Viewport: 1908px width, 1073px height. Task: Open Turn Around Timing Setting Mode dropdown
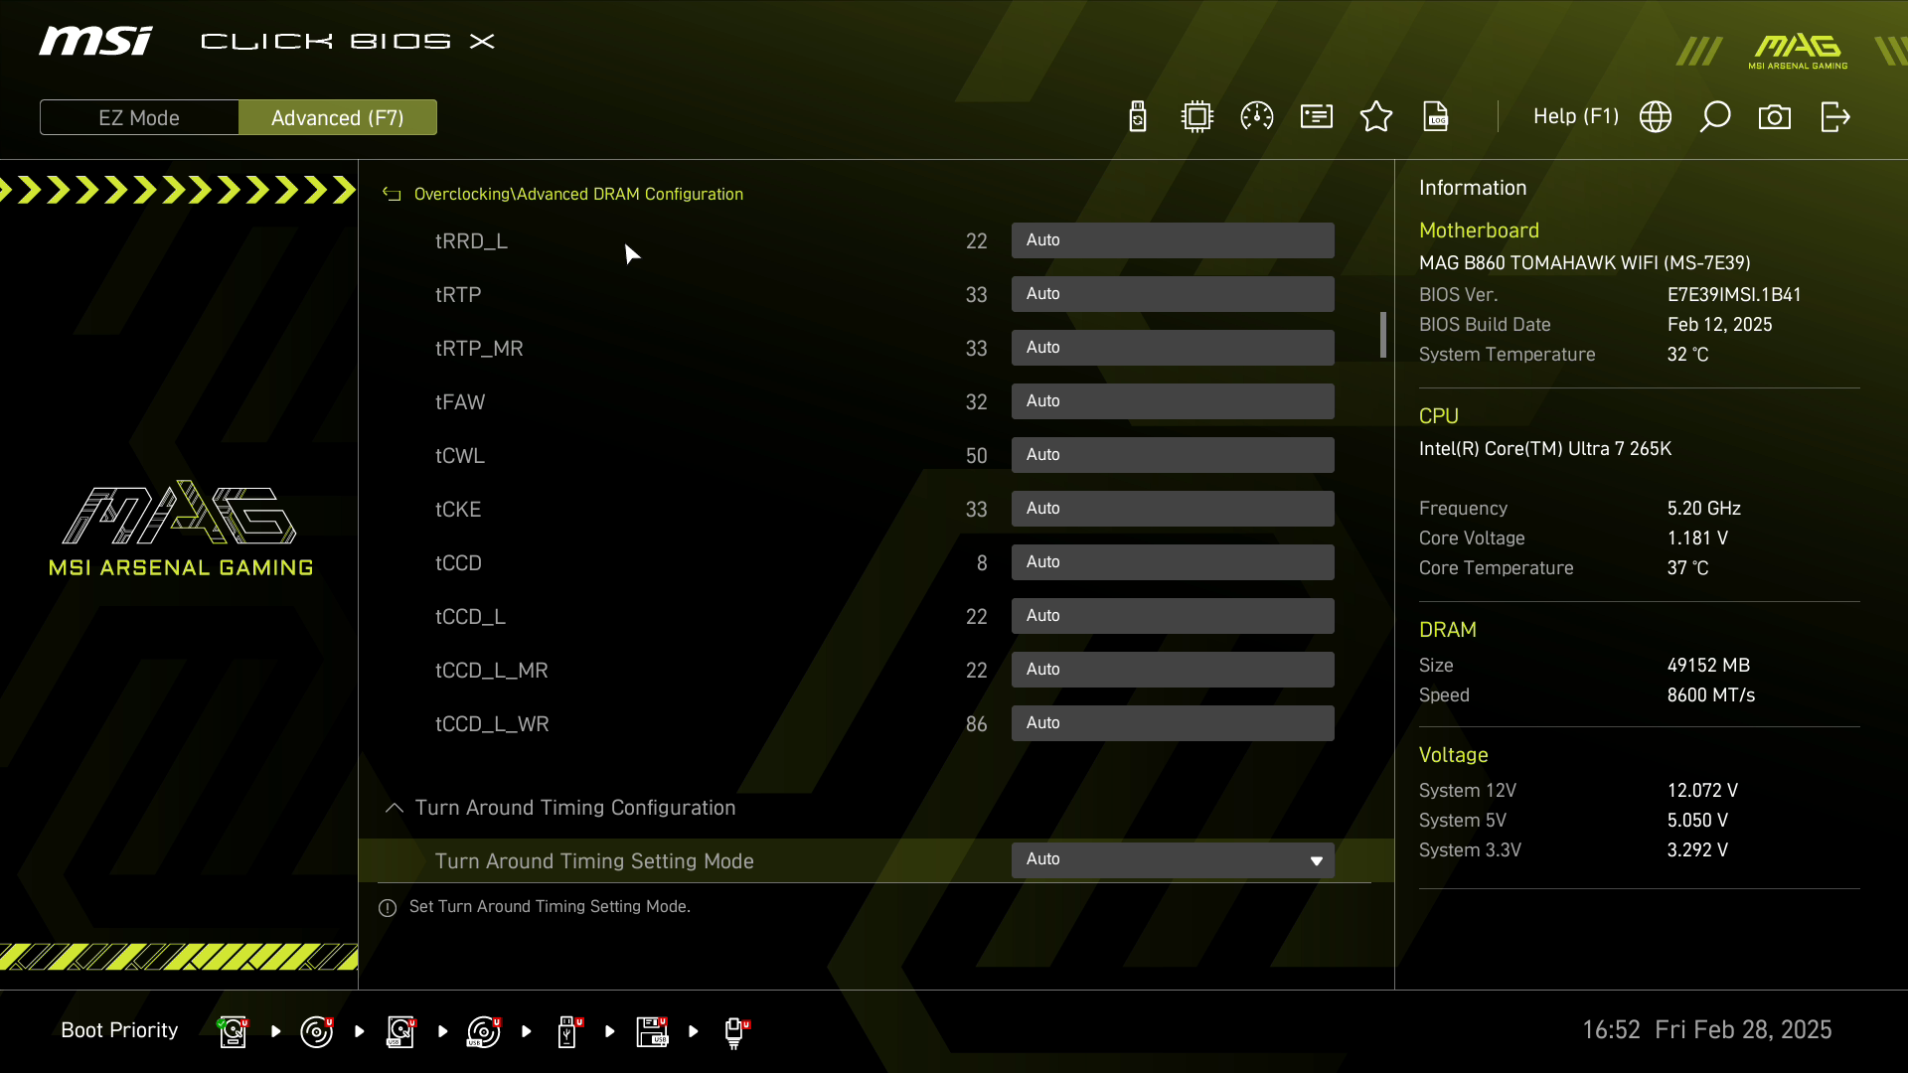click(1173, 859)
